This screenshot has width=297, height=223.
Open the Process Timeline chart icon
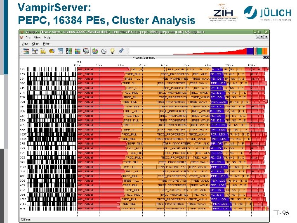click(35, 51)
